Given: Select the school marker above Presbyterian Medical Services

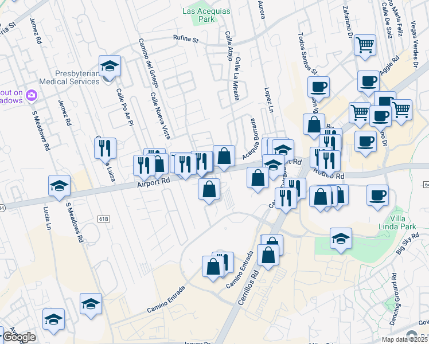Looking at the screenshot, I should [x=109, y=67].
